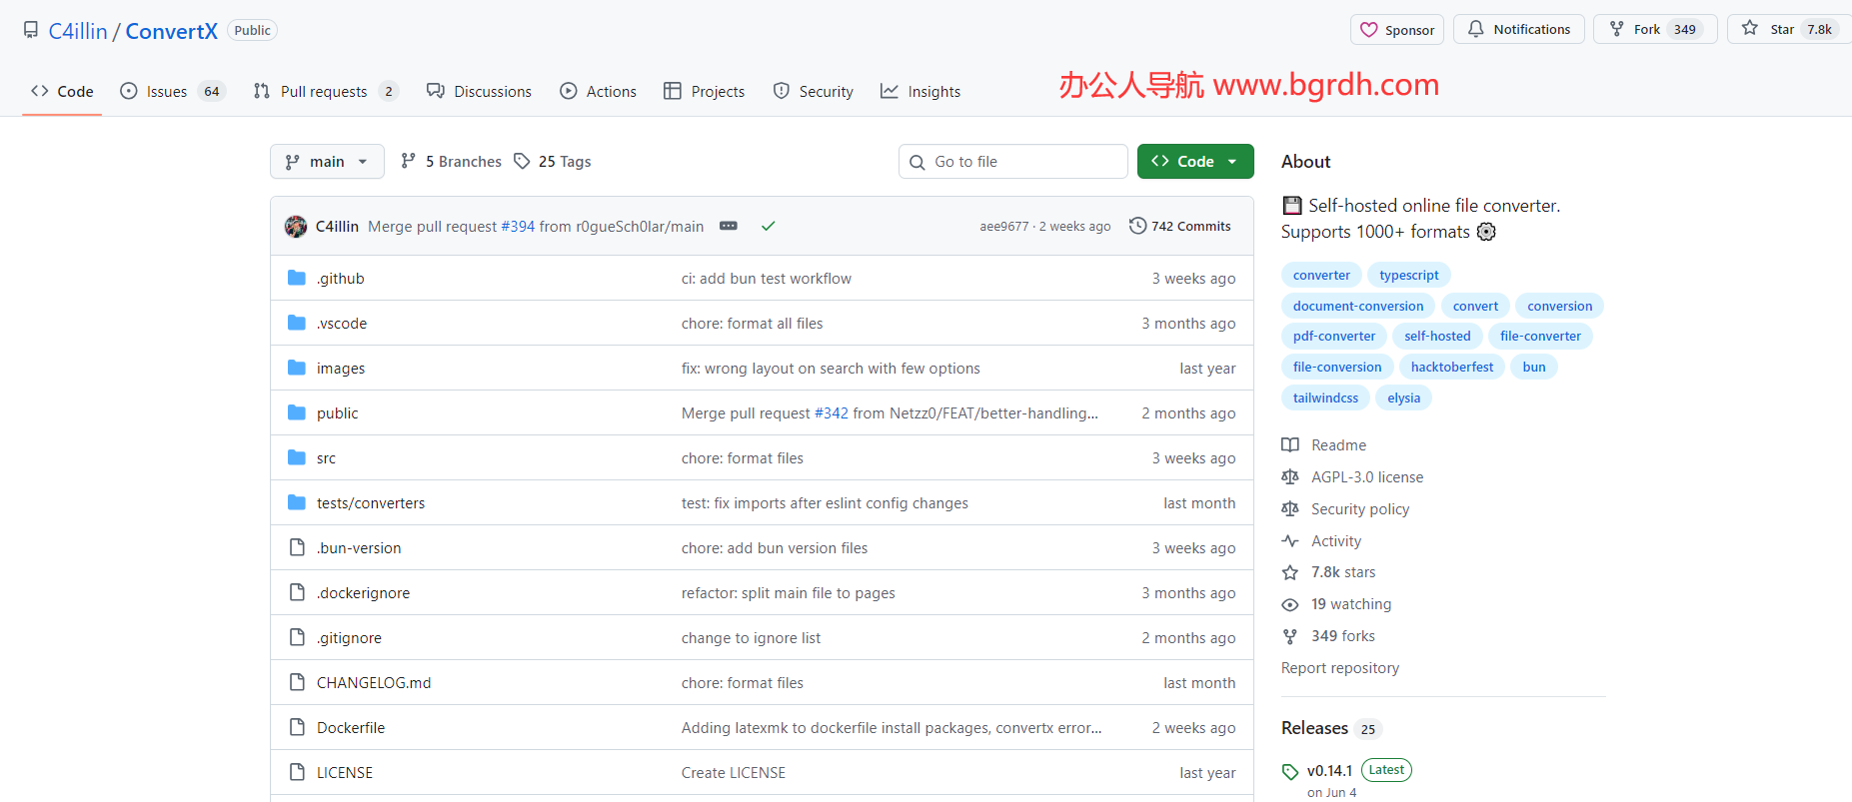
Task: Click the green commit status checkmark
Action: tap(768, 227)
